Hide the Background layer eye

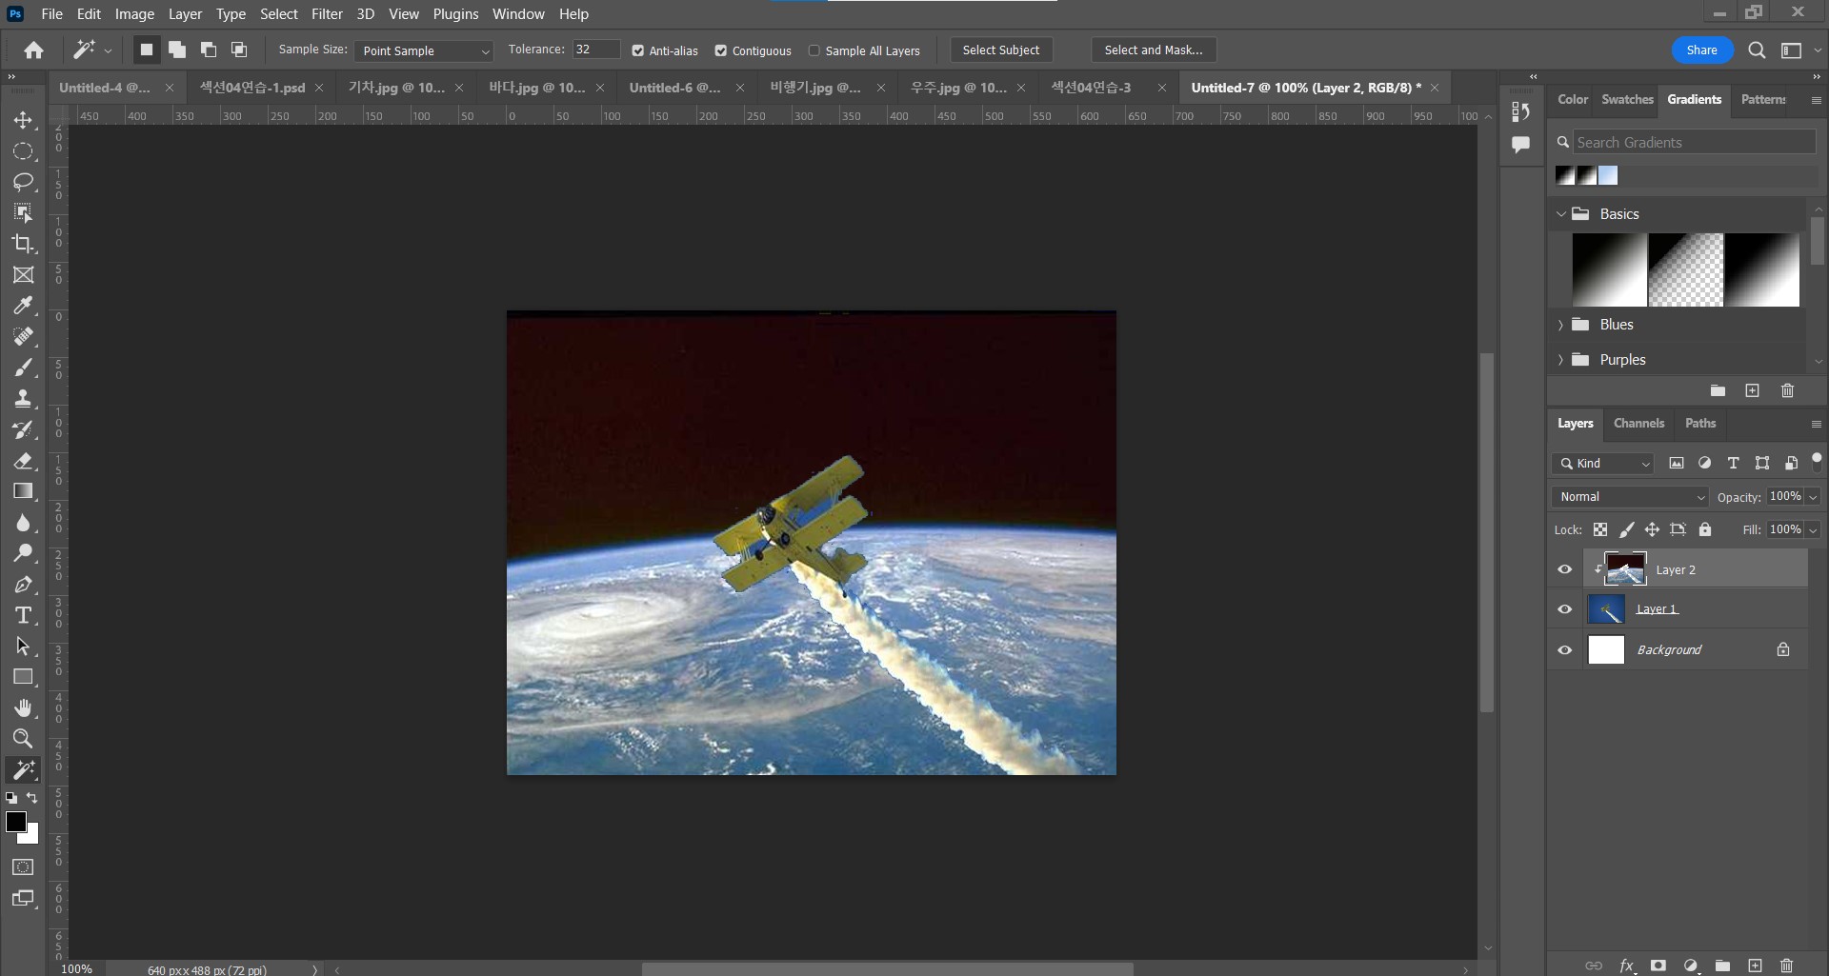coord(1564,650)
